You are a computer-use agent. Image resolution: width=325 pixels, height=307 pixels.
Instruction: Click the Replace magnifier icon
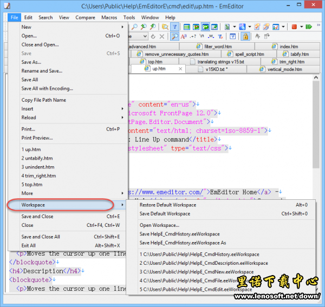click(x=153, y=27)
